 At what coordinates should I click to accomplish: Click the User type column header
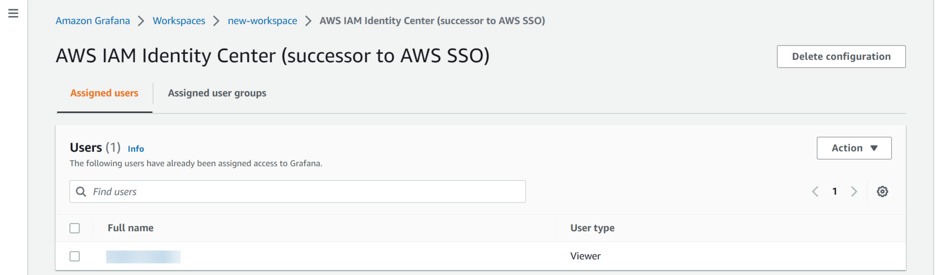tap(592, 228)
